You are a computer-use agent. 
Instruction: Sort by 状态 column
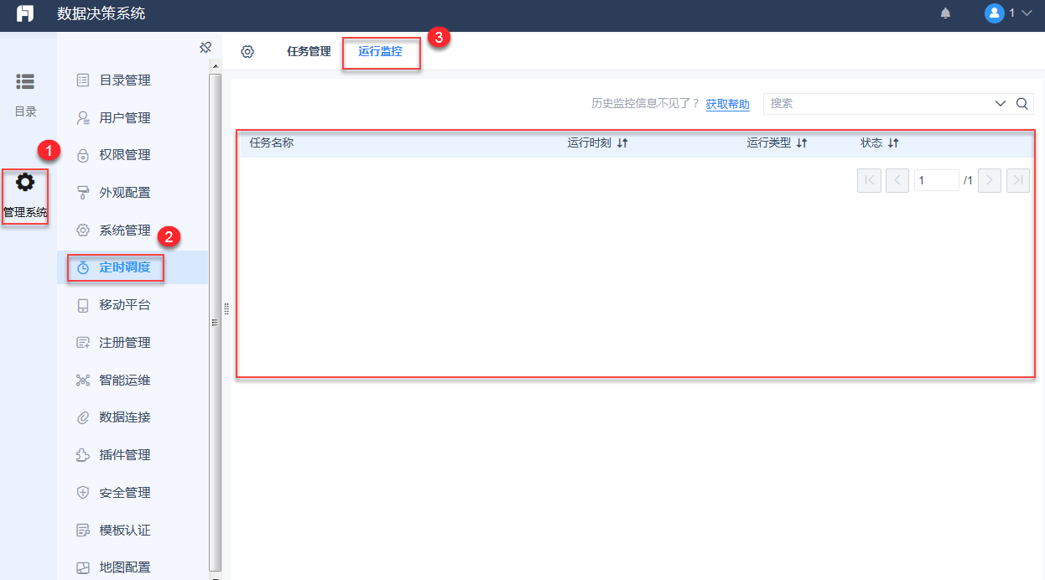[893, 143]
